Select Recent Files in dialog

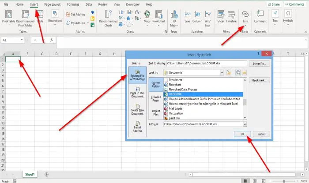pos(156,112)
